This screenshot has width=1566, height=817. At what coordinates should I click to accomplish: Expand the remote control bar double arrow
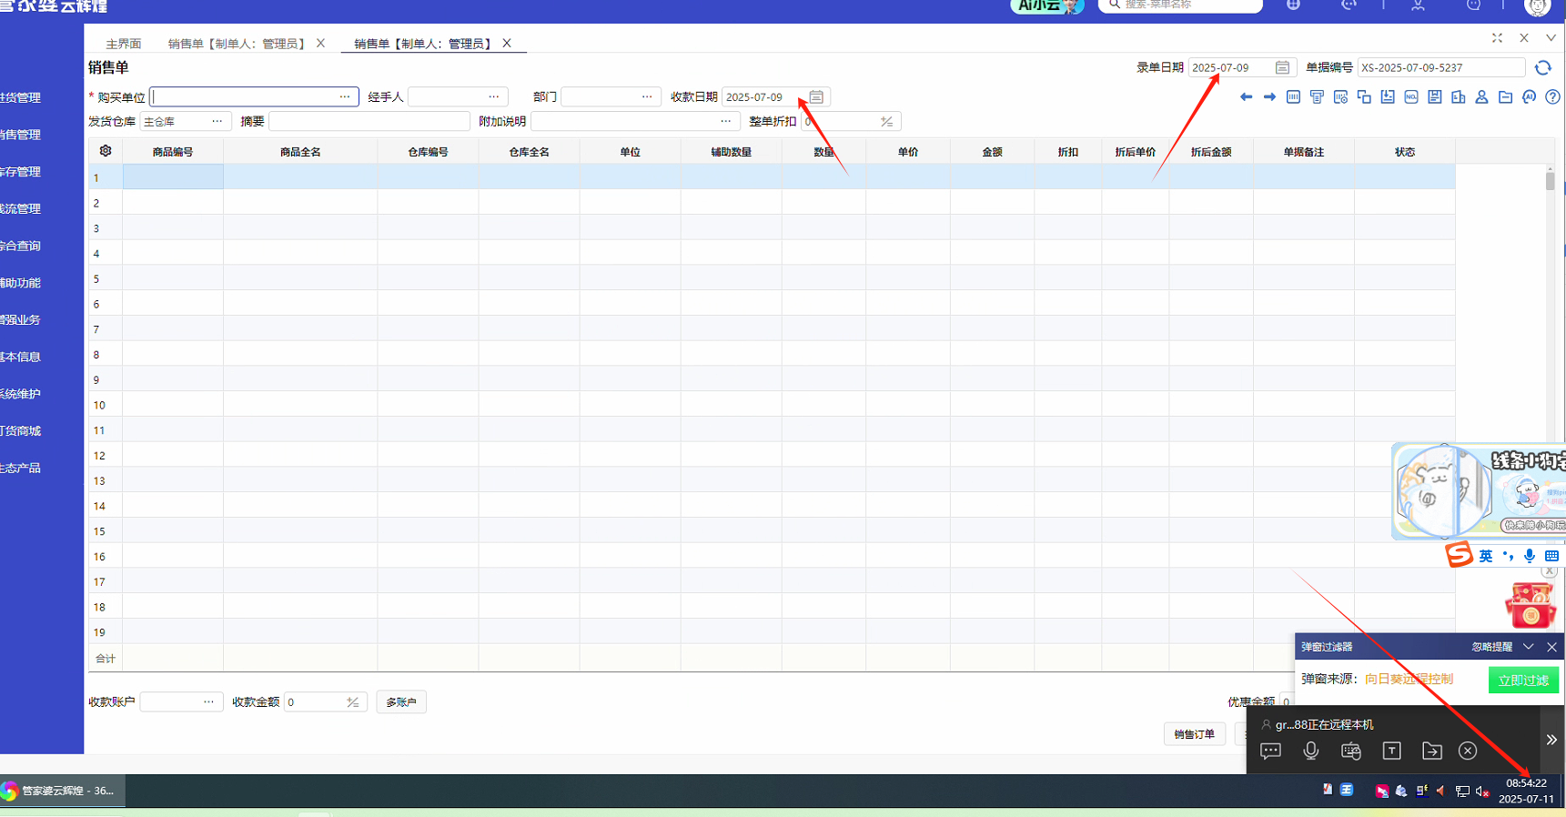[1551, 740]
